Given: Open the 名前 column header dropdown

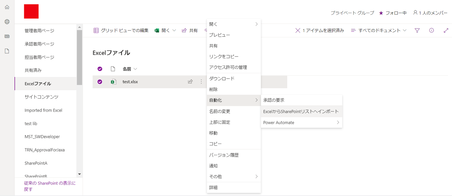Looking at the screenshot, I should click(x=130, y=69).
